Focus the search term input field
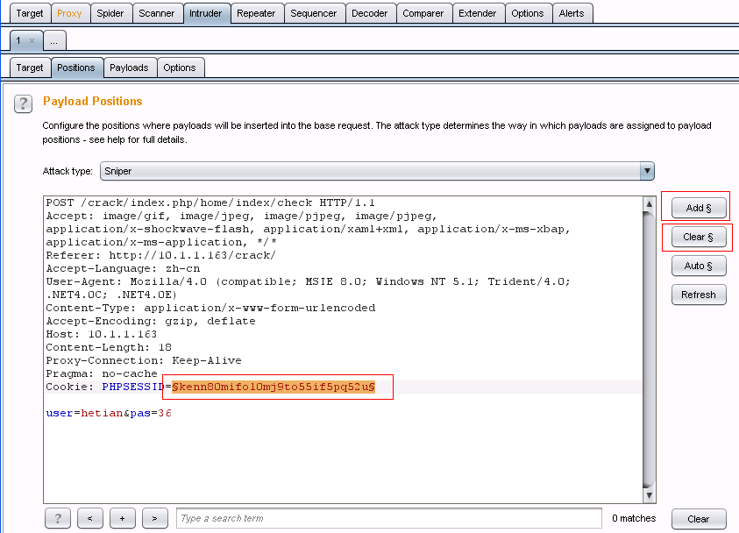Image resolution: width=739 pixels, height=533 pixels. click(x=389, y=518)
